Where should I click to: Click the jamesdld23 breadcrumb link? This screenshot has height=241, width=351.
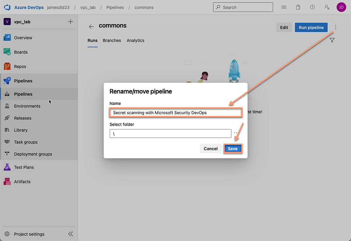click(58, 7)
